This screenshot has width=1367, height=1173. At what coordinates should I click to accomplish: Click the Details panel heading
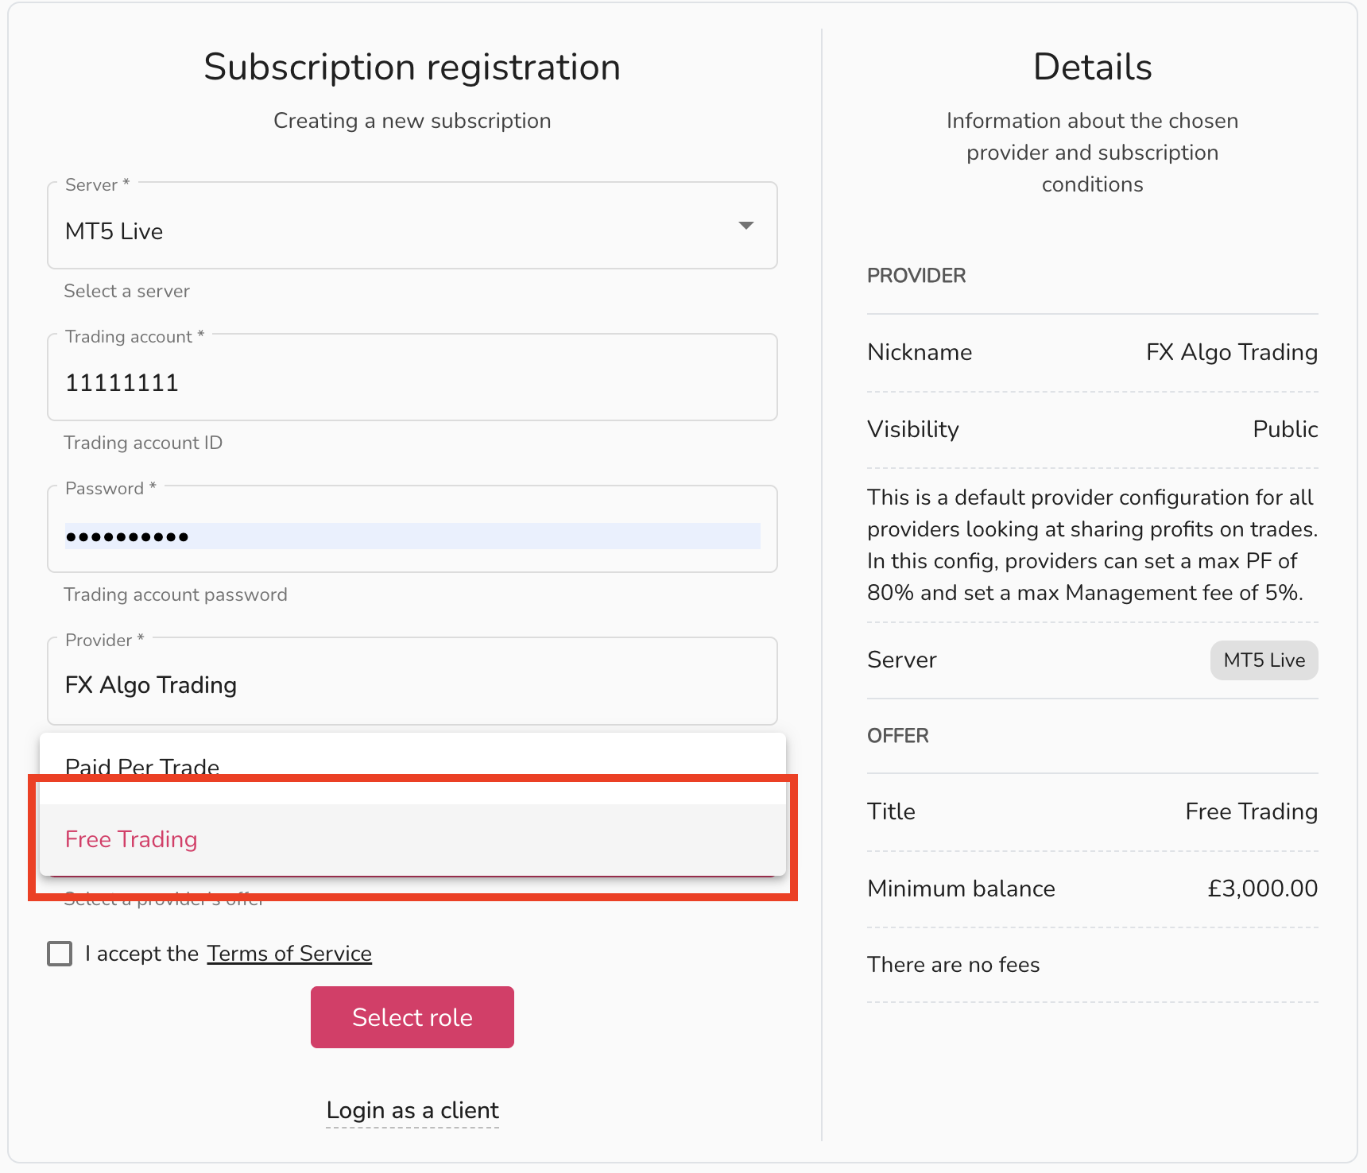1092,67
